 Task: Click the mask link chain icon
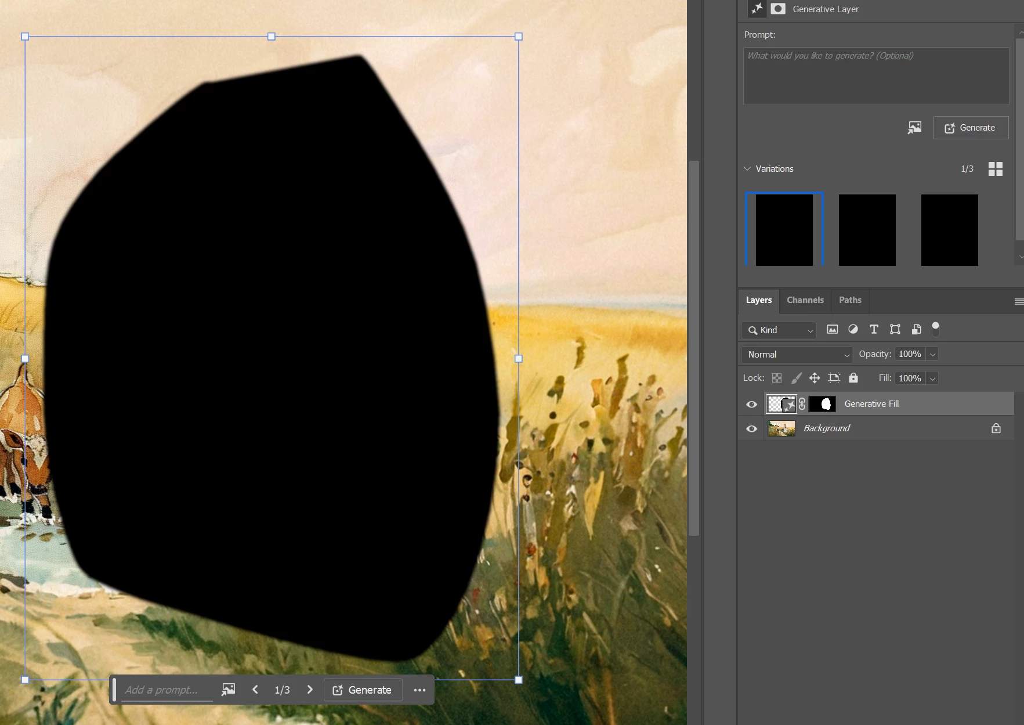pos(802,404)
